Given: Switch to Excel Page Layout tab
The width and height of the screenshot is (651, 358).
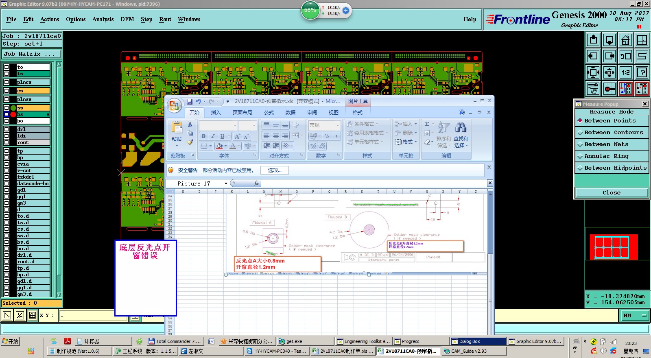Looking at the screenshot, I should click(242, 112).
